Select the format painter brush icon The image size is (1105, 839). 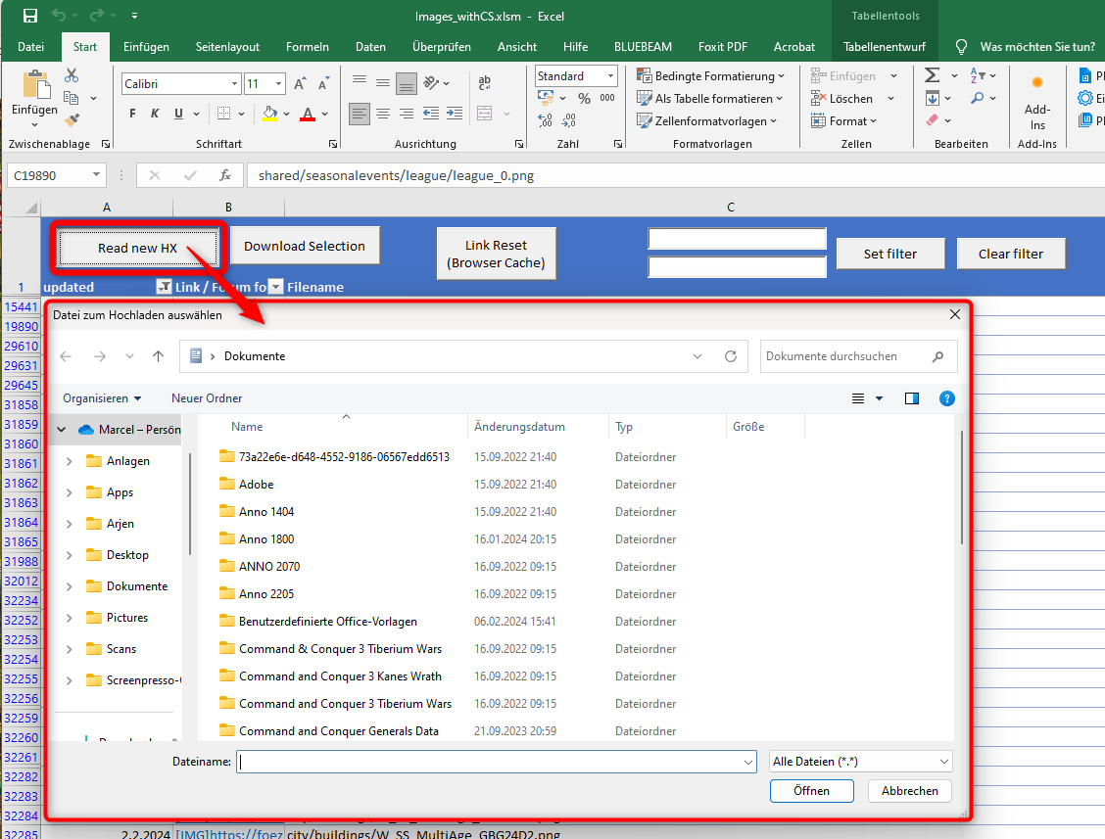click(72, 119)
